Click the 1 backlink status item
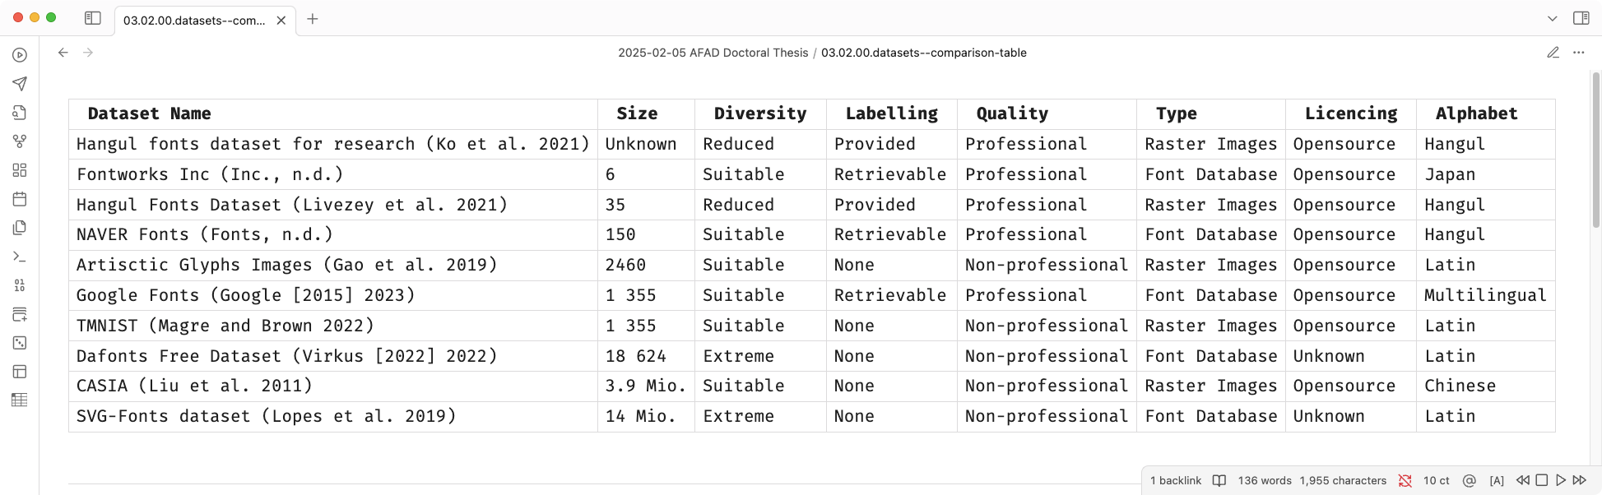This screenshot has height=495, width=1602. (x=1176, y=480)
